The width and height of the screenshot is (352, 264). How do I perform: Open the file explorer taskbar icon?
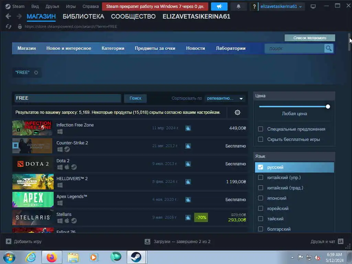tap(73, 257)
